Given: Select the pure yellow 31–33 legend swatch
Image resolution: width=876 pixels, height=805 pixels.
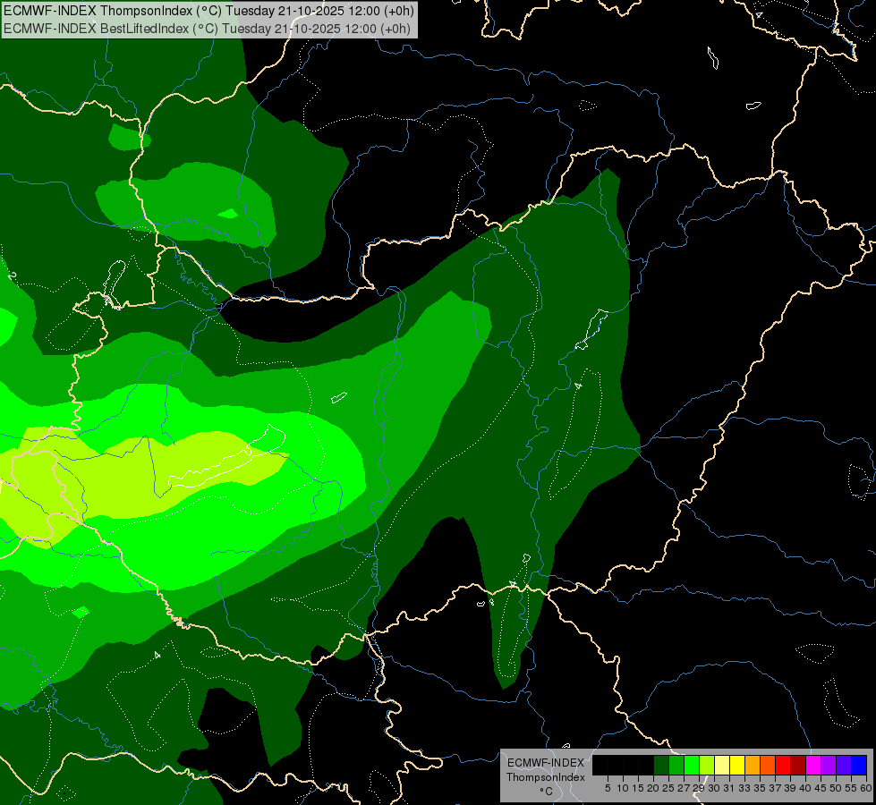Looking at the screenshot, I should (x=737, y=765).
